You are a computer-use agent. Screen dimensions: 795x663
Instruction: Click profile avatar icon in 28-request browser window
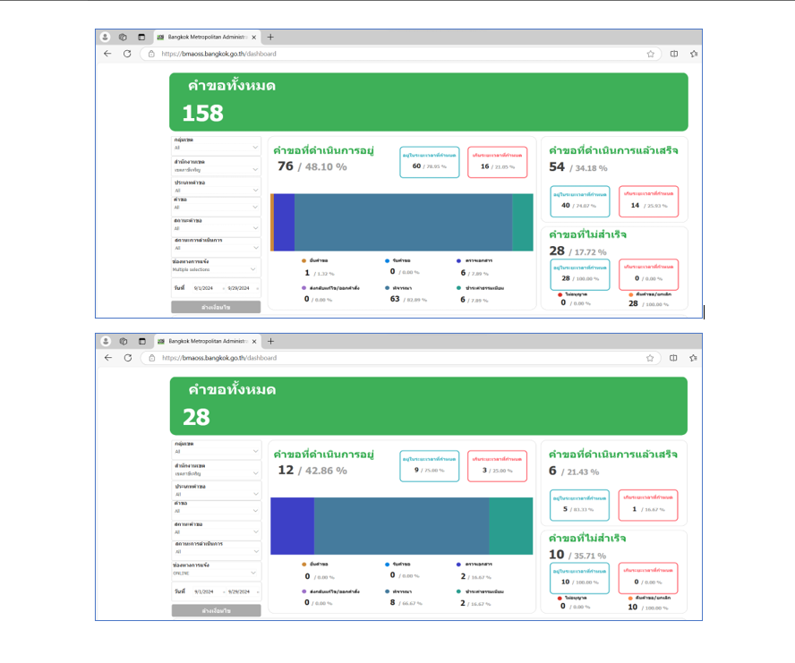[106, 341]
